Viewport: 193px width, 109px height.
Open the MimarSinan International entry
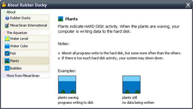coord(26,25)
